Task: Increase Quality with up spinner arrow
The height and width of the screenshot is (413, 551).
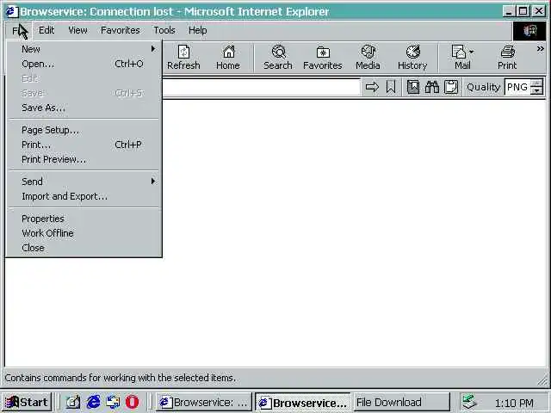Action: (536, 83)
